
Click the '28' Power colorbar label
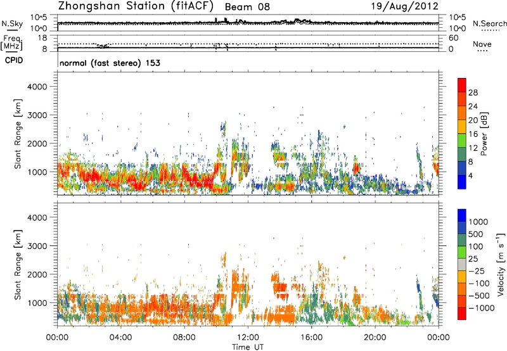(x=473, y=93)
